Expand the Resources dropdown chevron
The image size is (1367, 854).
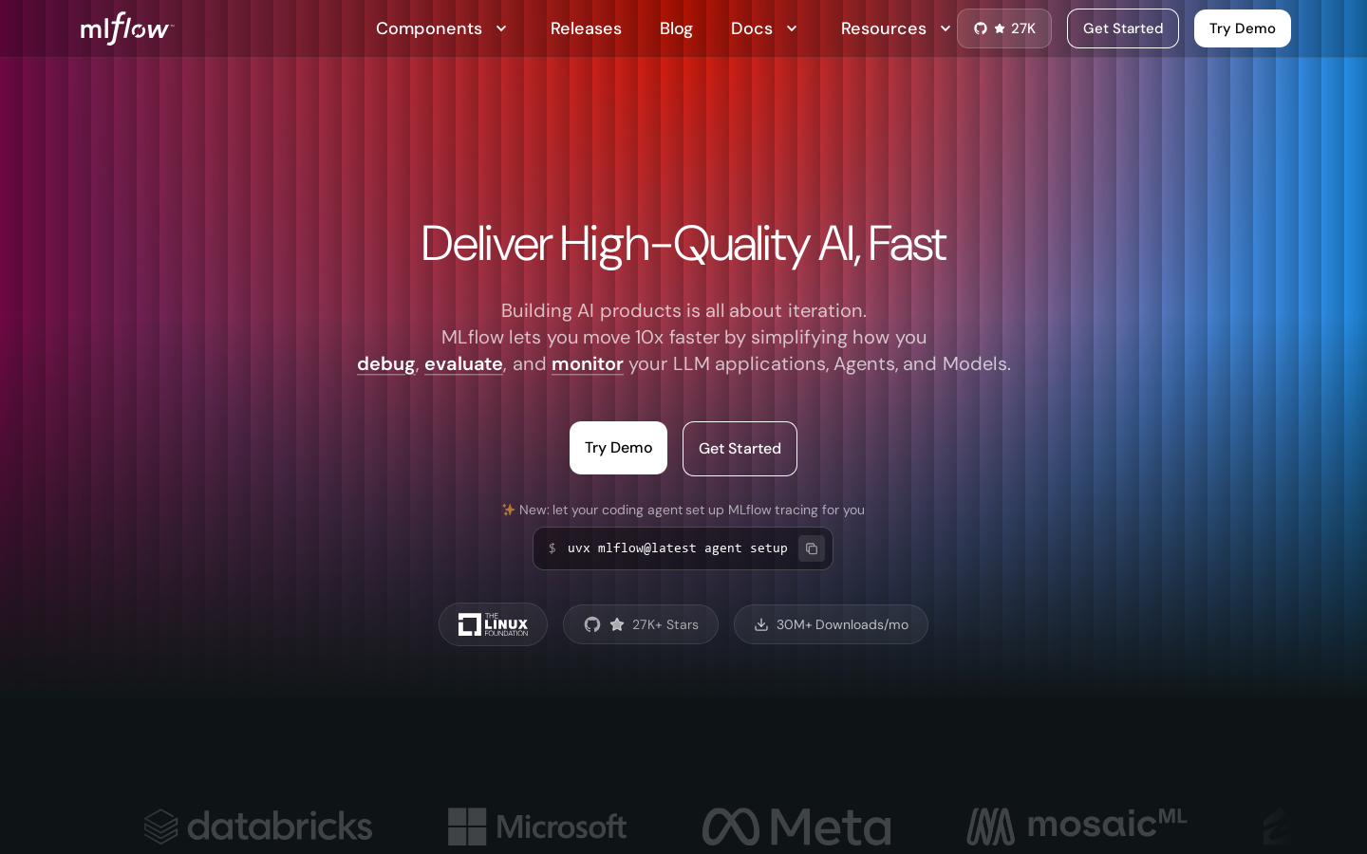click(x=946, y=28)
